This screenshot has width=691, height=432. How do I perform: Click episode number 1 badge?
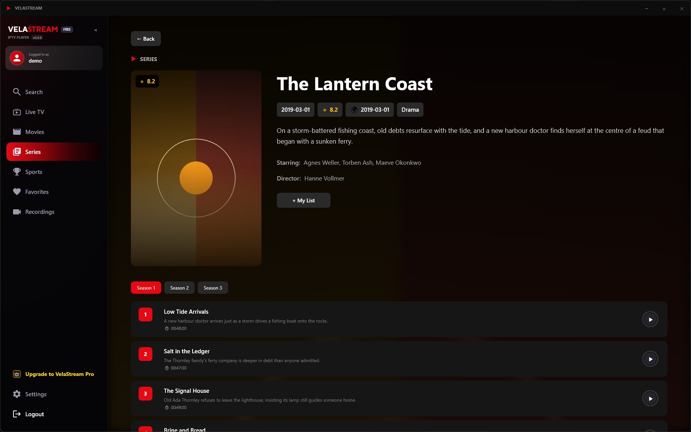tap(145, 314)
